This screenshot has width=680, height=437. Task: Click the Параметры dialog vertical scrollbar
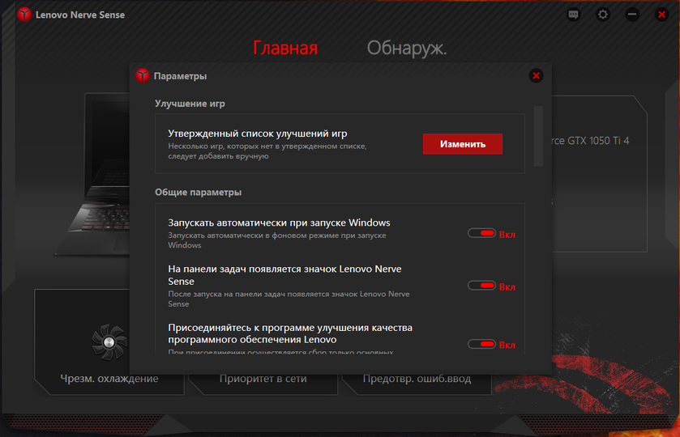coord(538,136)
